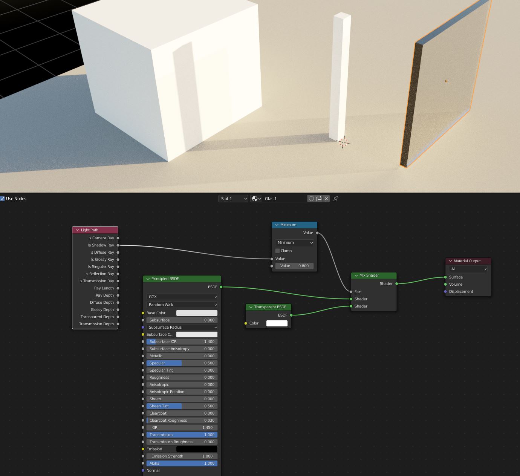
Task: Click the Is Camera Ray output socket
Action: point(118,238)
